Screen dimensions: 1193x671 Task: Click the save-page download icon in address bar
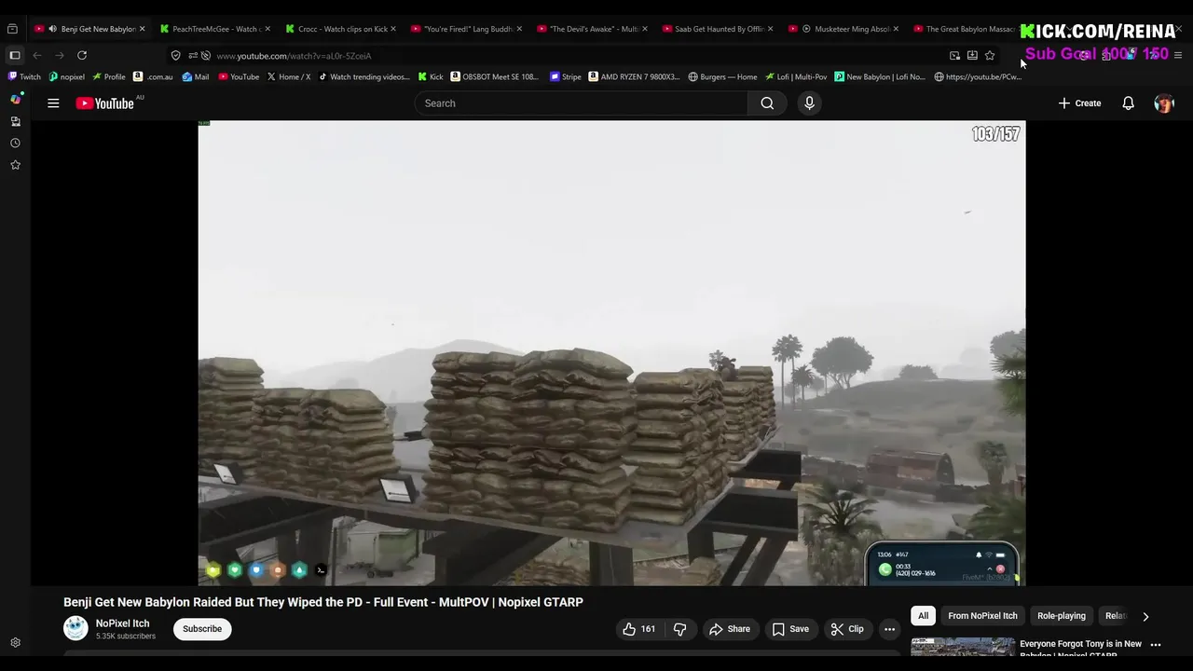coord(972,56)
